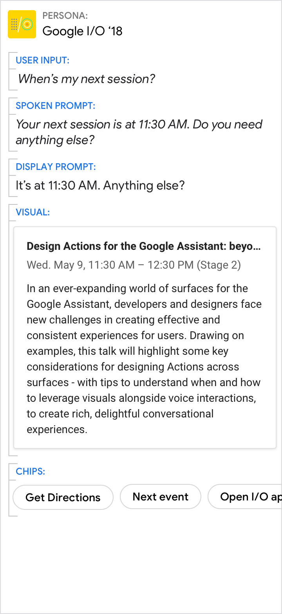
Task: Click the "Anything else?" display prompt question
Action: [x=144, y=186]
